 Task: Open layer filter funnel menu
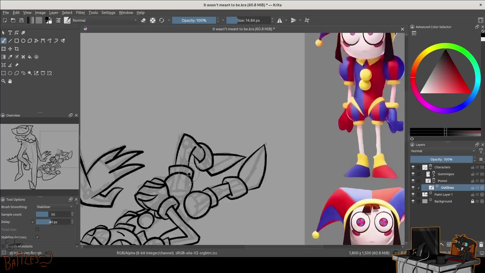tap(481, 151)
